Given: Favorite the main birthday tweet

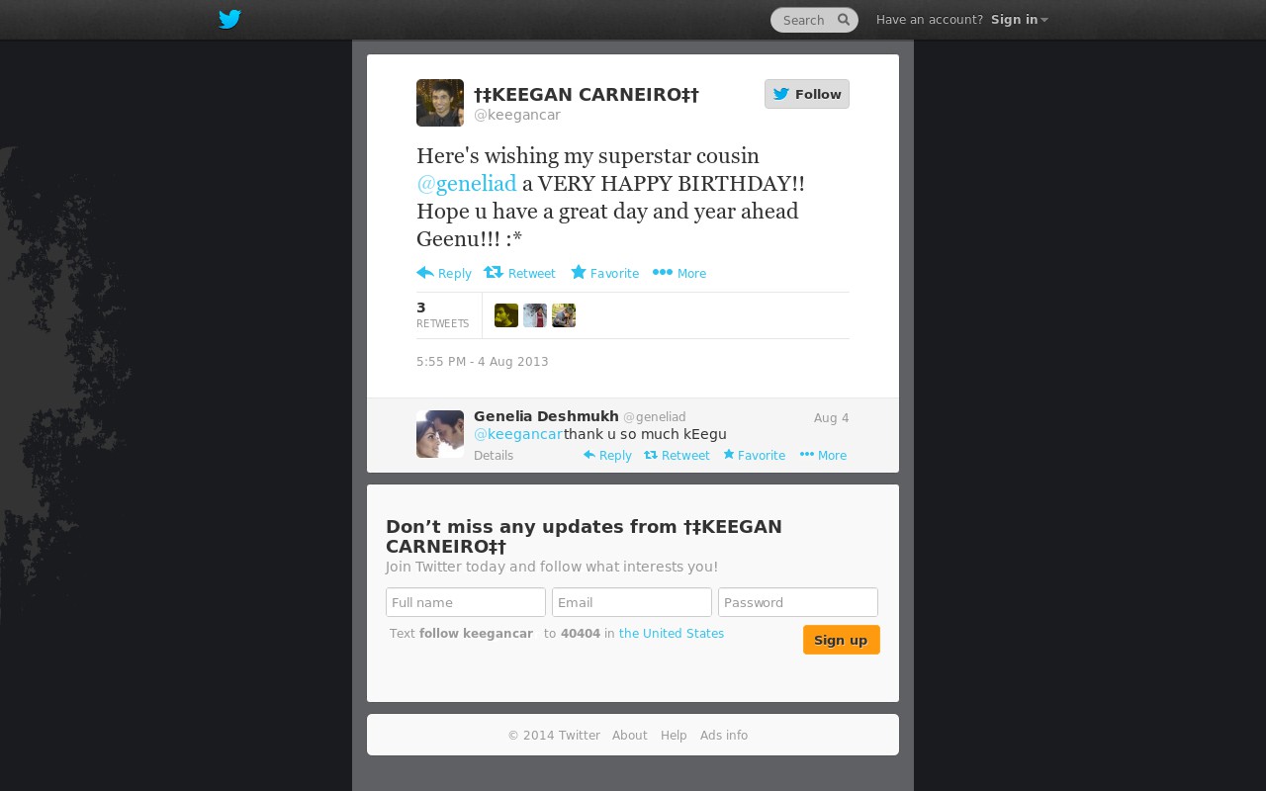Looking at the screenshot, I should [605, 273].
